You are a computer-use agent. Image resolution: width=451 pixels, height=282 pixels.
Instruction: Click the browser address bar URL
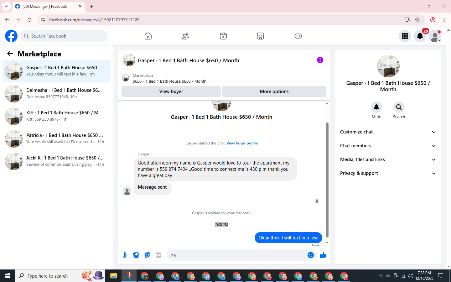pyautogui.click(x=94, y=20)
